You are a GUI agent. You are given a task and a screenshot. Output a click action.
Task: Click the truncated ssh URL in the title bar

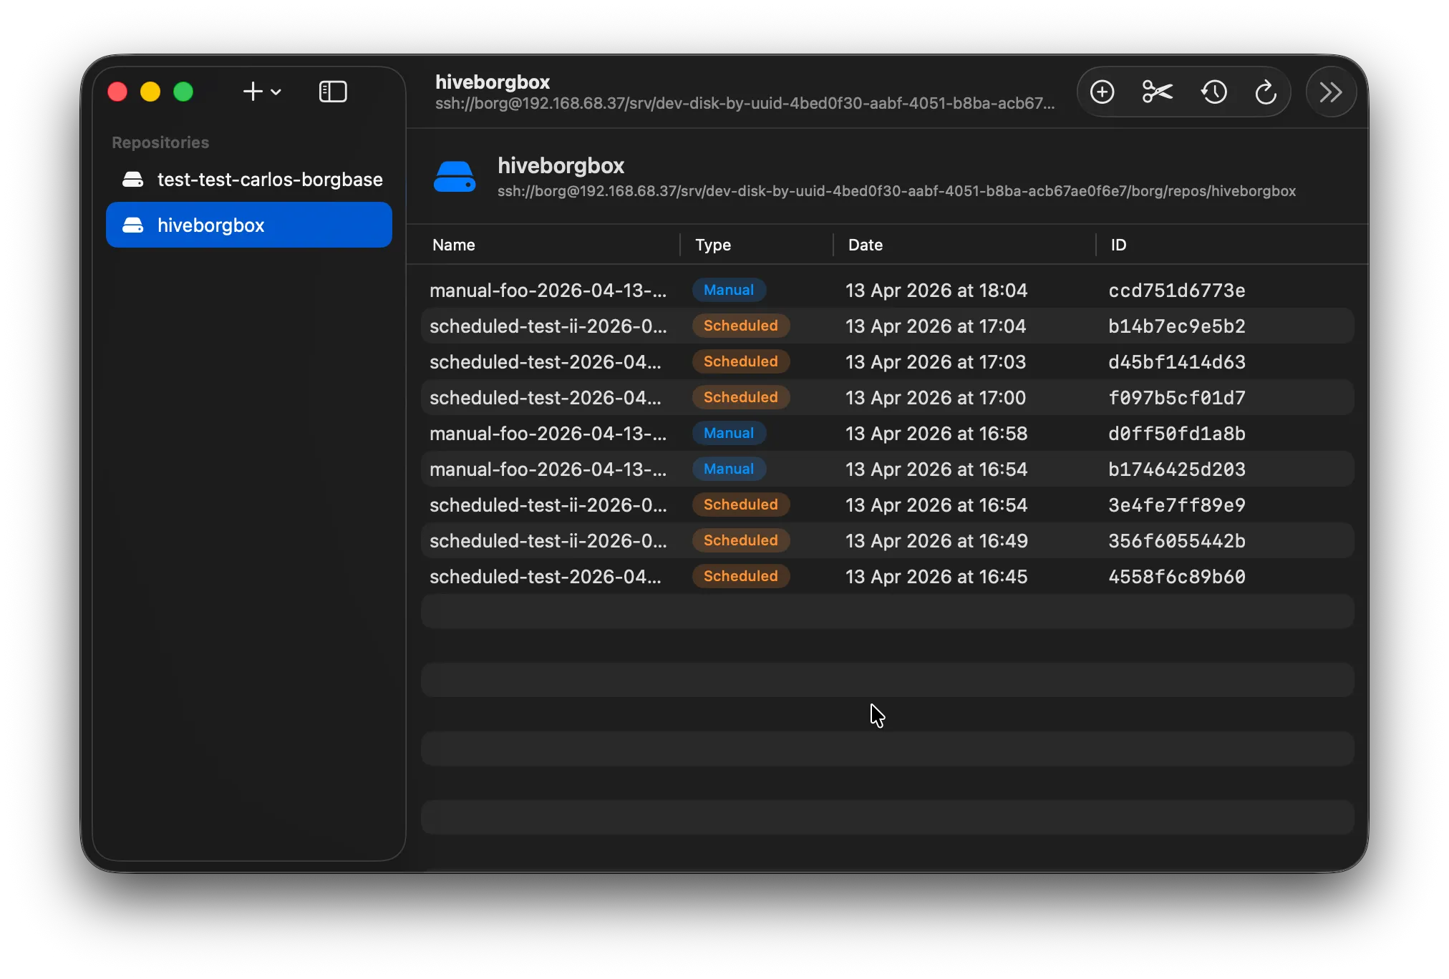tap(743, 103)
